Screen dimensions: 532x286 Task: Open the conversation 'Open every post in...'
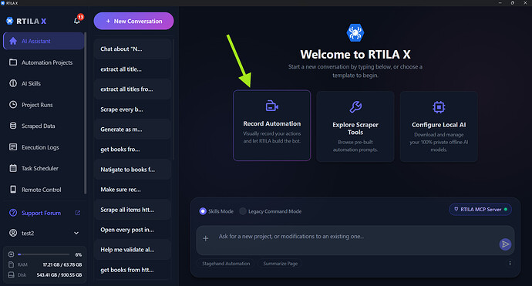[133, 230]
